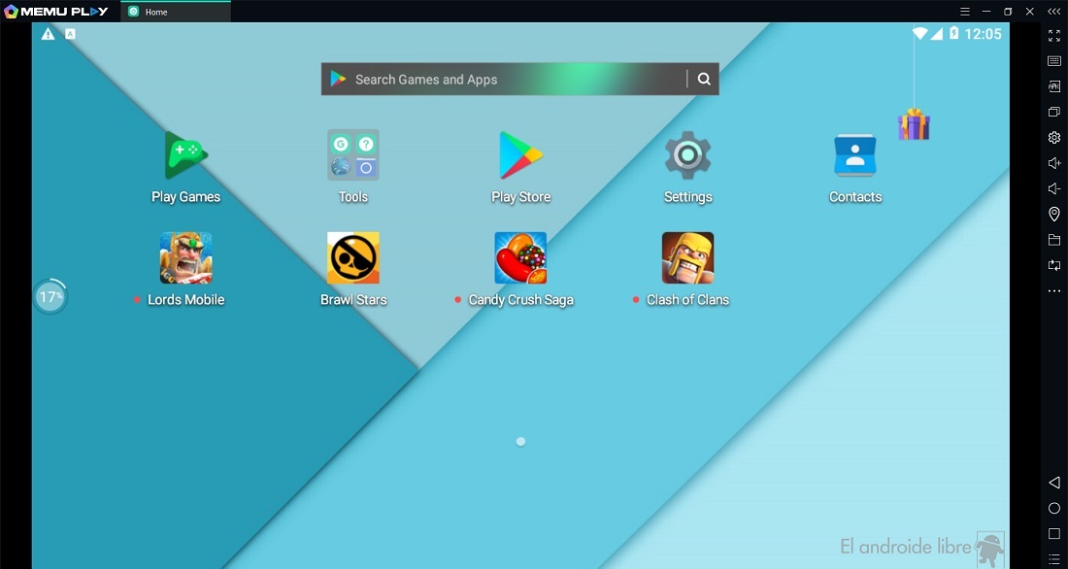Click the 12:05 clock
This screenshot has height=569, width=1068.
click(983, 33)
